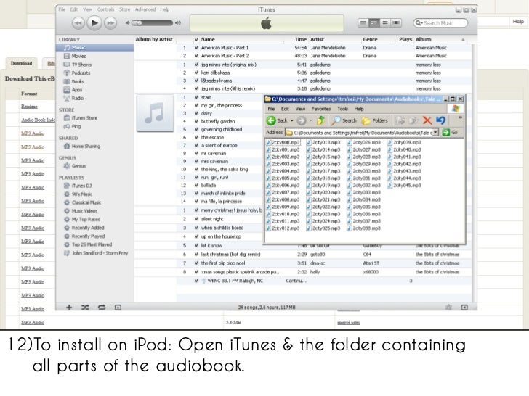The width and height of the screenshot is (529, 396).
Task: Toggle repeat at iTunes bottom bar
Action: click(x=102, y=307)
